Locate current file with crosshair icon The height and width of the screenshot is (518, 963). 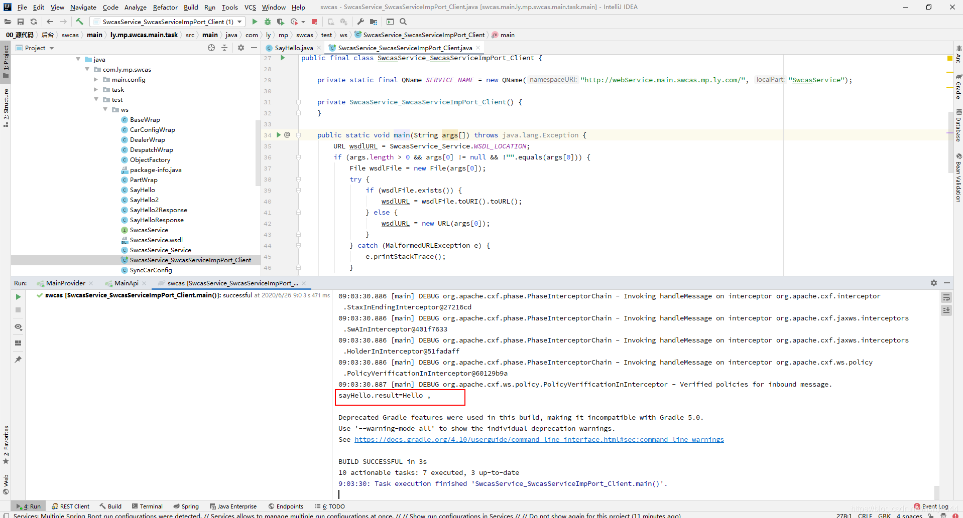(x=211, y=48)
